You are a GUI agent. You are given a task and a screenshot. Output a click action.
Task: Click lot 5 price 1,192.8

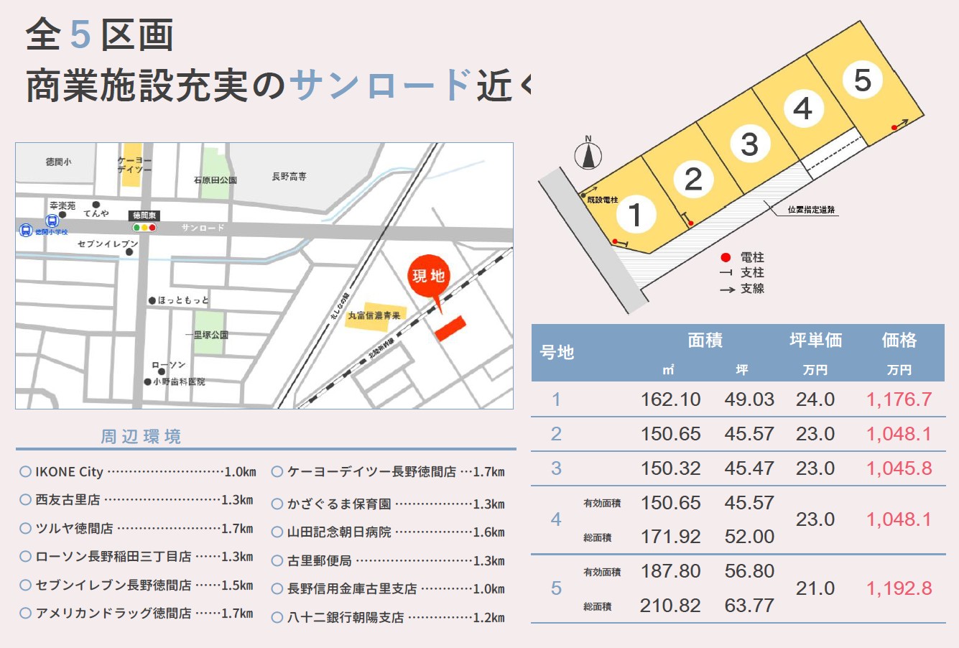click(x=899, y=588)
